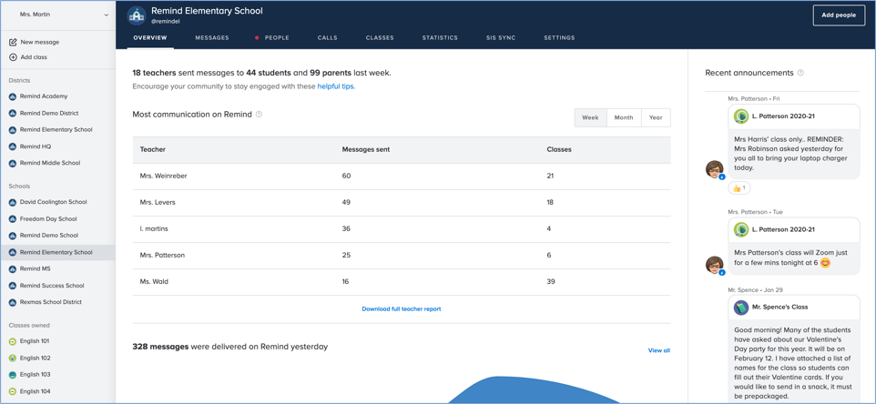Click the Add class plus icon
The height and width of the screenshot is (404, 876).
coord(13,57)
